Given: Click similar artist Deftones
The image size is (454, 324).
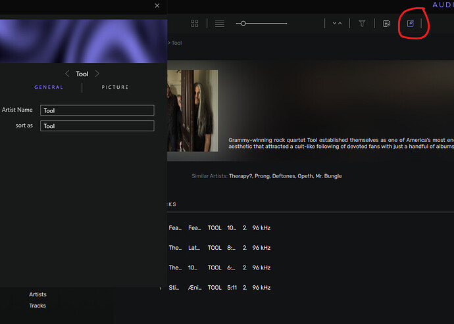Looking at the screenshot, I should coord(284,176).
